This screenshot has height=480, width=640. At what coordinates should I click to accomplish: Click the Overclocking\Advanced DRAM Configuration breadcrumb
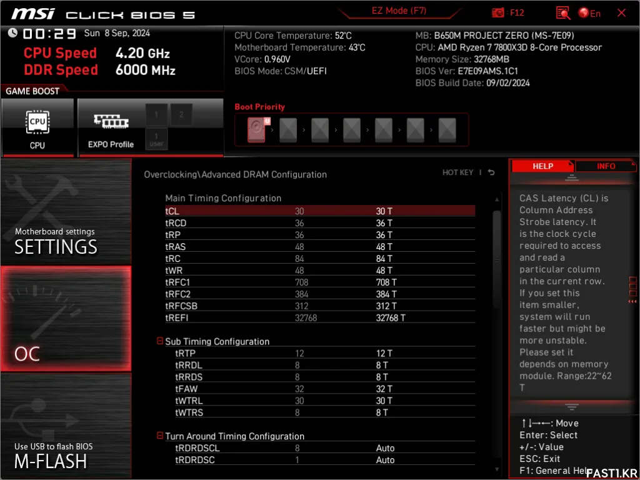(x=235, y=174)
